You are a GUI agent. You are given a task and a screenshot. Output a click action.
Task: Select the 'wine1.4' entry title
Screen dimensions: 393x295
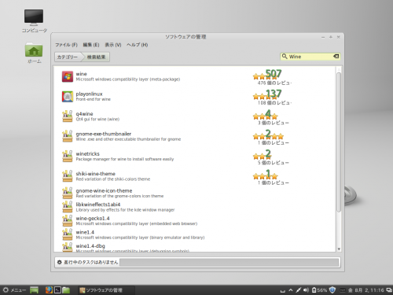click(85, 232)
